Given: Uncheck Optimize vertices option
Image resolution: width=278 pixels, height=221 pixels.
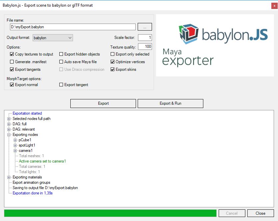Looking at the screenshot, I should point(112,62).
